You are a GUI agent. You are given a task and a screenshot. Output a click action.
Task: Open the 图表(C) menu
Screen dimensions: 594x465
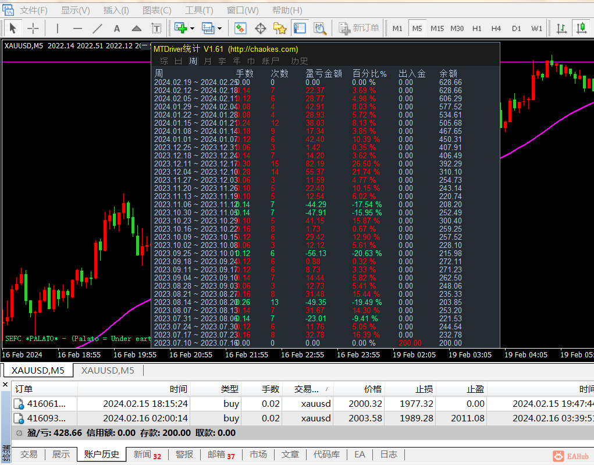coord(157,10)
